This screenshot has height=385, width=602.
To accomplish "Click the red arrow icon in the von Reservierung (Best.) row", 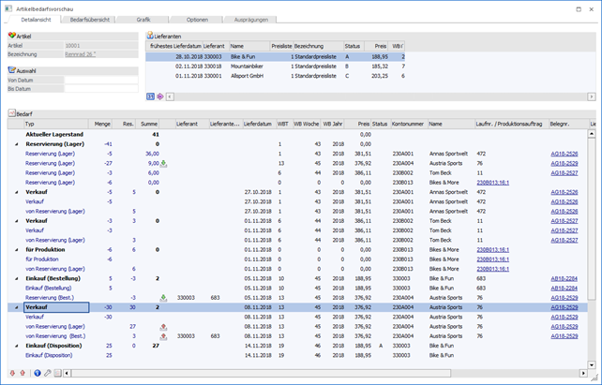I will (164, 335).
